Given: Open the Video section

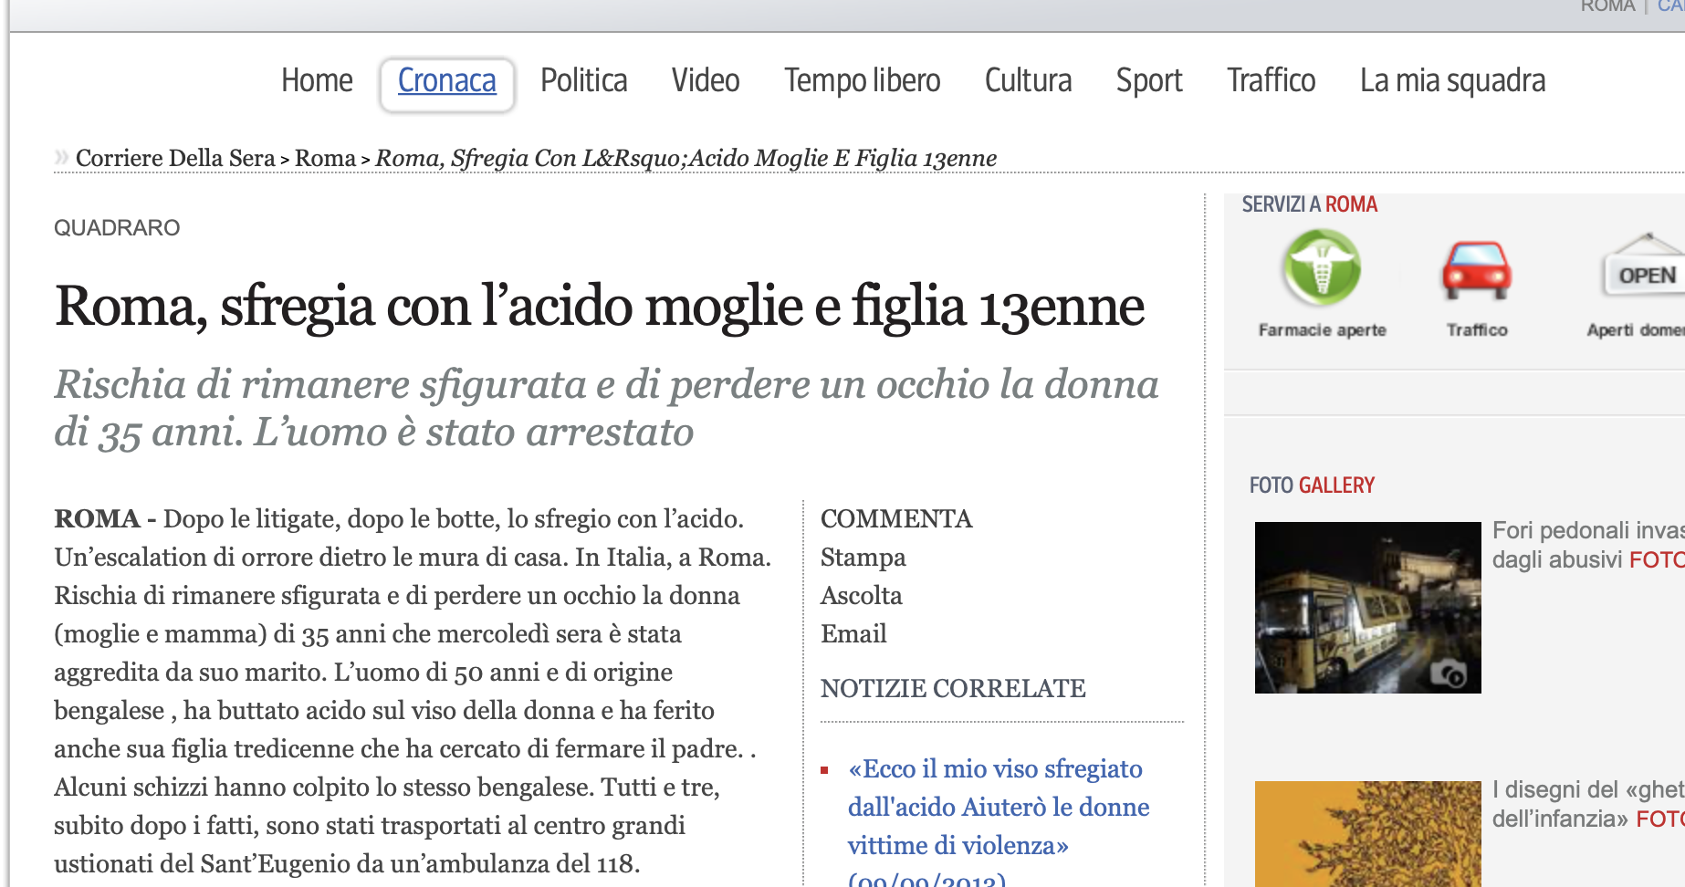Looking at the screenshot, I should [706, 81].
